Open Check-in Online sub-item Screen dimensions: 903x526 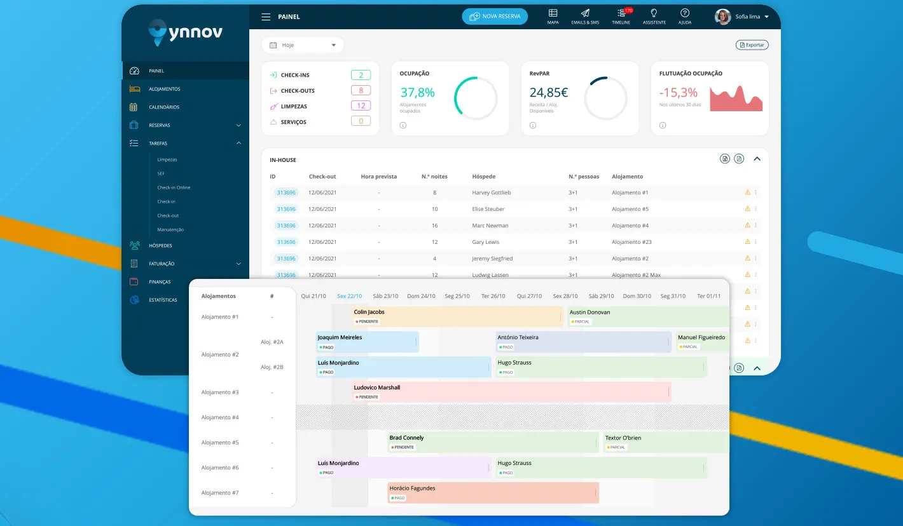174,187
